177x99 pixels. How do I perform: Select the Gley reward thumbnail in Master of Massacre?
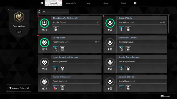pyautogui.click(x=56, y=88)
